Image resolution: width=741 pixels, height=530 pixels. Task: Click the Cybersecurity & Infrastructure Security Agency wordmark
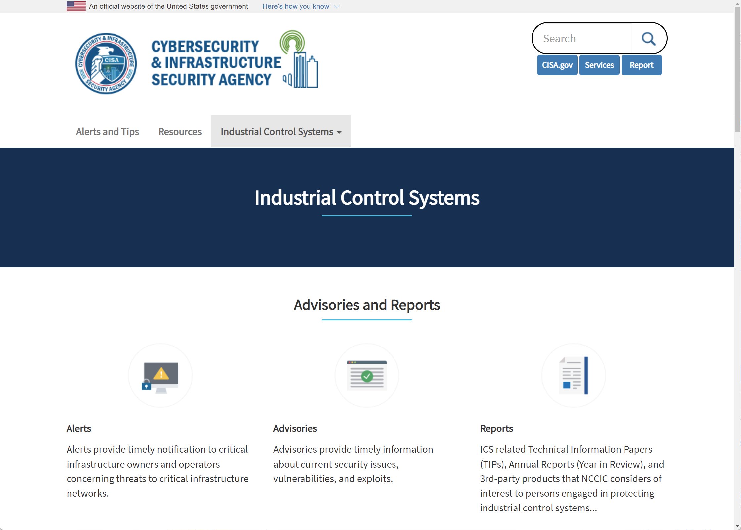coord(216,63)
